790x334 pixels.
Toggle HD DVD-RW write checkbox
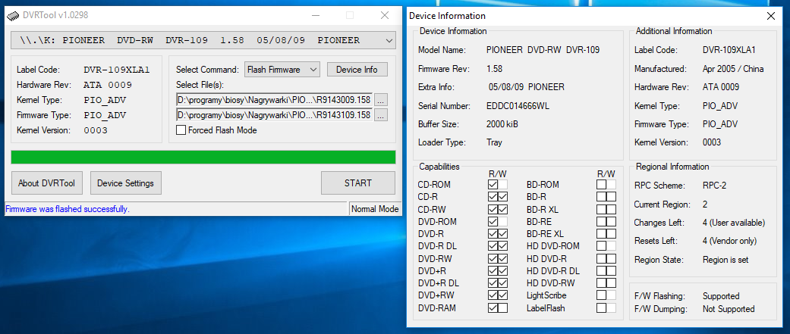pos(611,283)
